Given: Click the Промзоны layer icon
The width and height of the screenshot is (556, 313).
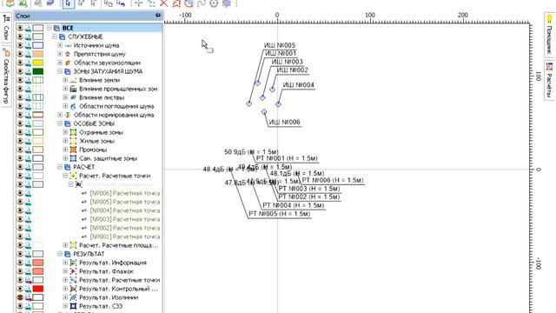Looking at the screenshot, I should (x=73, y=150).
